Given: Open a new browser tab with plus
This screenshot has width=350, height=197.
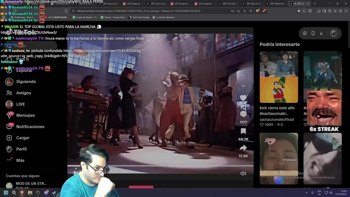Looking at the screenshot, I should pos(315,4).
